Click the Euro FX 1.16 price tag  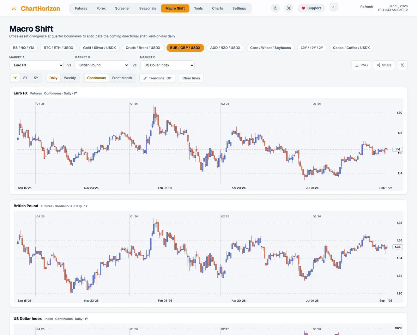point(398,149)
